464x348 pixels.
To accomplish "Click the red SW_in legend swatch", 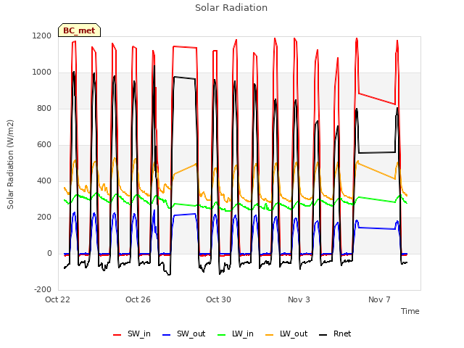I will click(117, 335).
